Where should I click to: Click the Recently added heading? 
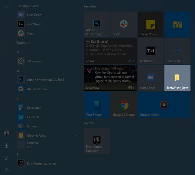point(27,6)
